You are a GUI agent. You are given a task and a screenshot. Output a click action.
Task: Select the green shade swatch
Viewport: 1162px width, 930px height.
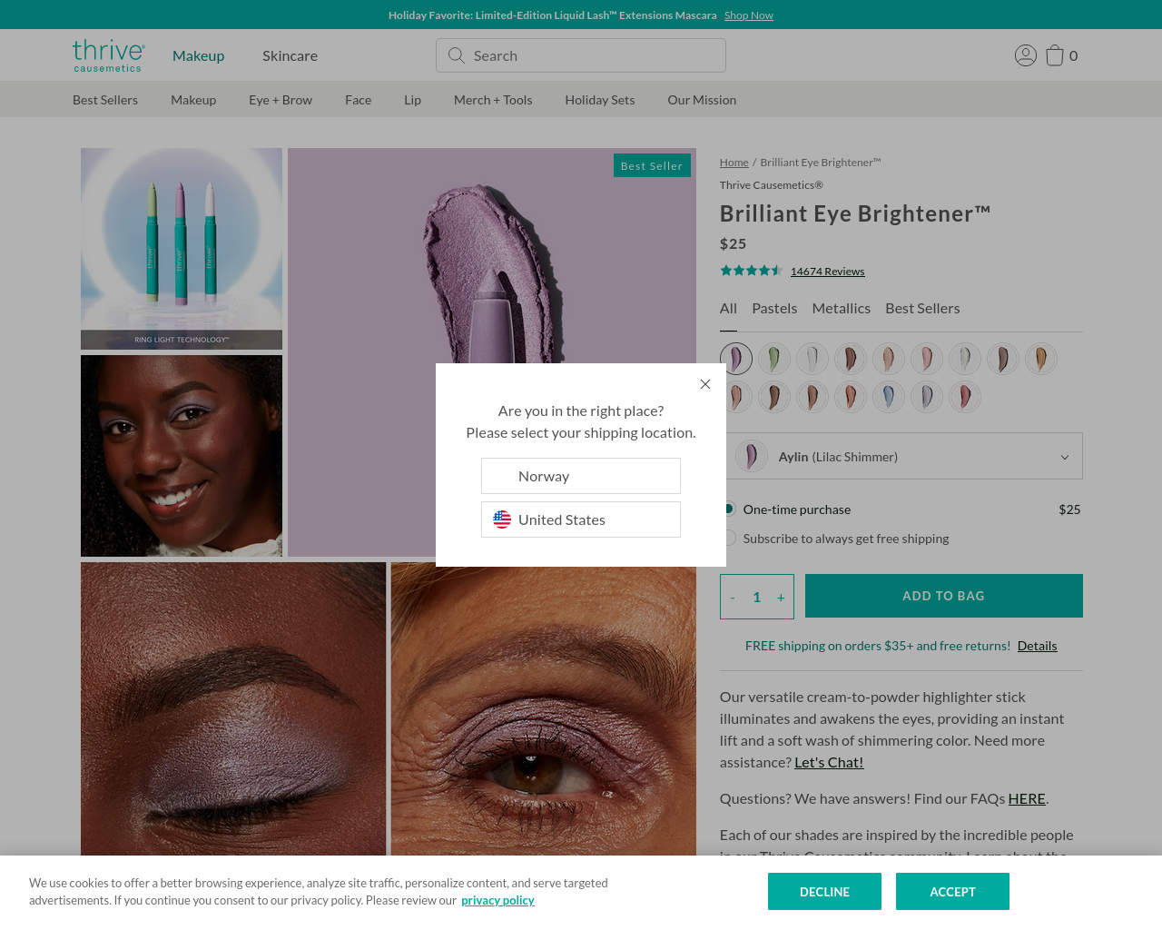pos(774,359)
